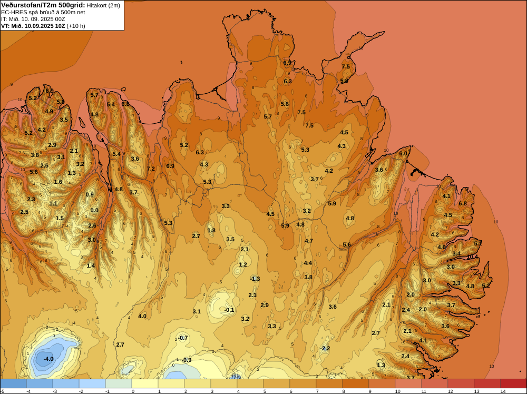Click the legend tick label "13"

pos(476,391)
